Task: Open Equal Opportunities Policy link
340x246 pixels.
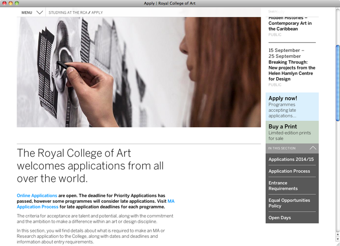Action: coord(289,203)
